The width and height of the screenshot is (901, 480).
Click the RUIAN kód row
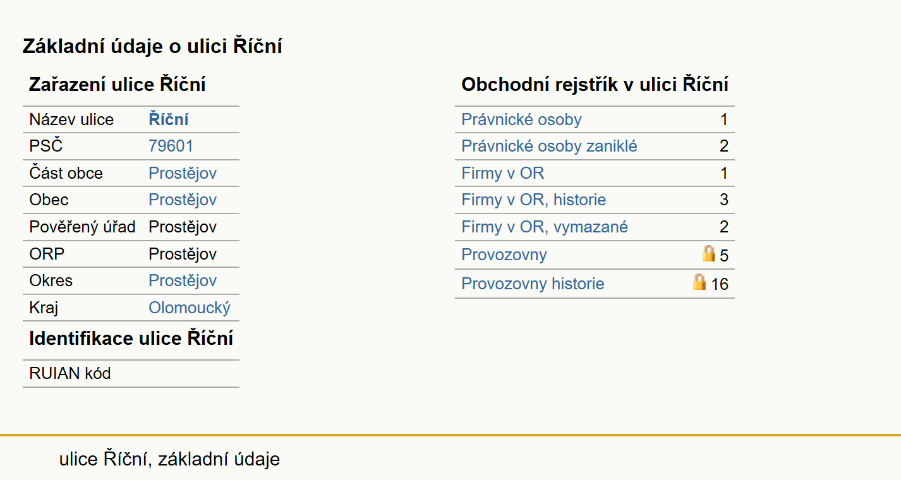(131, 373)
